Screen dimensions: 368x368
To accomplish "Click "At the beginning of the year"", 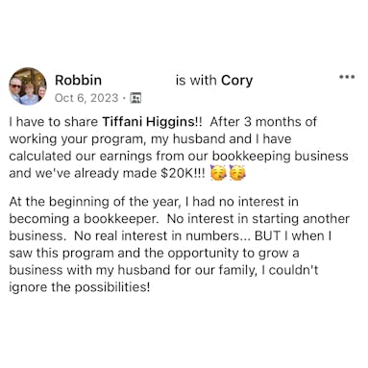I will [x=93, y=202].
